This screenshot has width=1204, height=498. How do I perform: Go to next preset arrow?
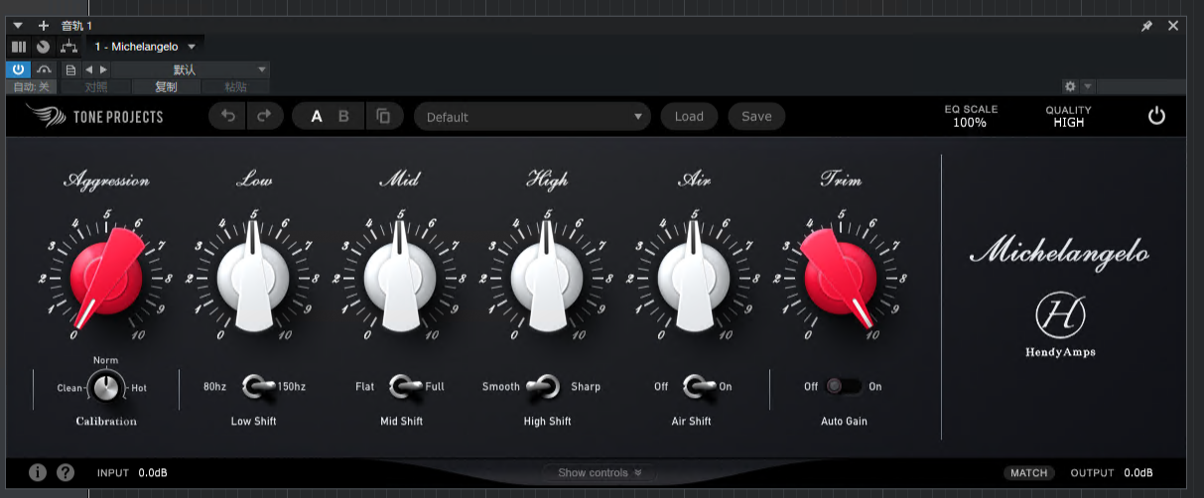pyautogui.click(x=103, y=69)
